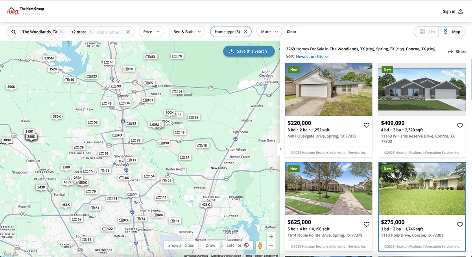The height and width of the screenshot is (257, 472).
Task: Click the Clear filters link
Action: coord(291,31)
